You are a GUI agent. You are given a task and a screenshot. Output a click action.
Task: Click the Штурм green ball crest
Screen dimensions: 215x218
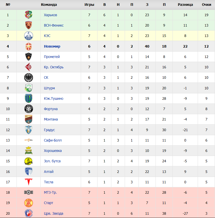click(29, 88)
